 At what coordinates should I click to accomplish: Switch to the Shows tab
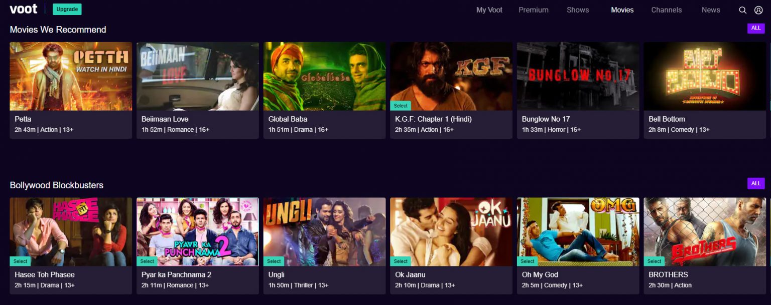tap(577, 10)
